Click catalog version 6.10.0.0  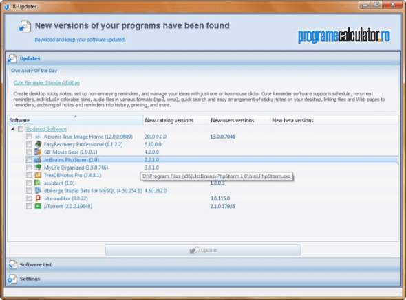tap(153, 144)
